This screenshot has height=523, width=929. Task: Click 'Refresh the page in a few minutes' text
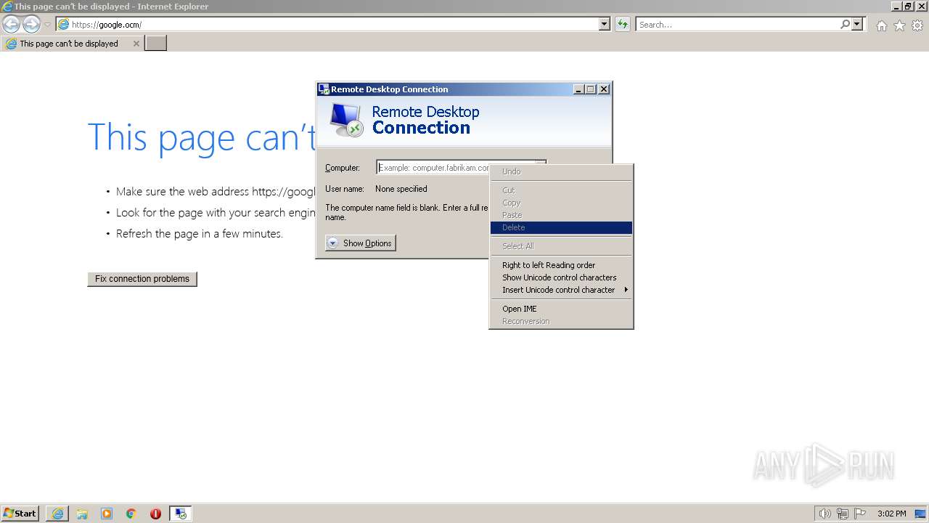(x=200, y=234)
